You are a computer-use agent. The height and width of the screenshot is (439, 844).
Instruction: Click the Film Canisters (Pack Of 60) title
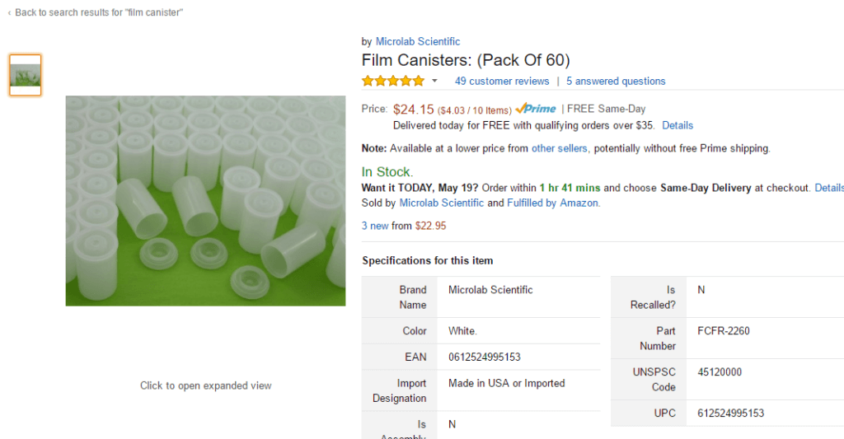[x=466, y=60]
